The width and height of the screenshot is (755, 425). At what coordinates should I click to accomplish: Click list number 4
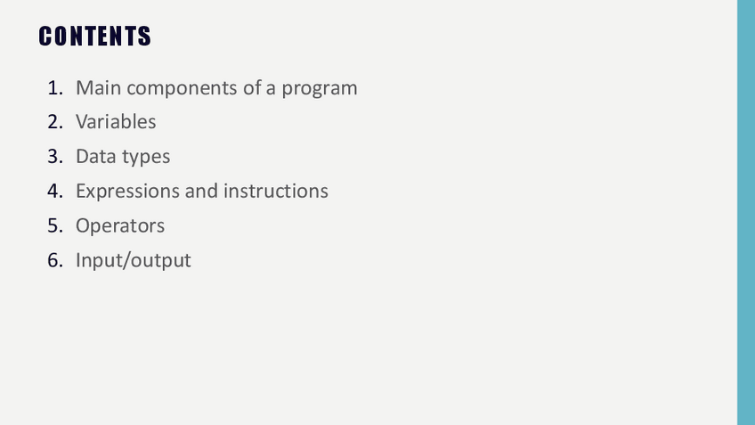(55, 191)
